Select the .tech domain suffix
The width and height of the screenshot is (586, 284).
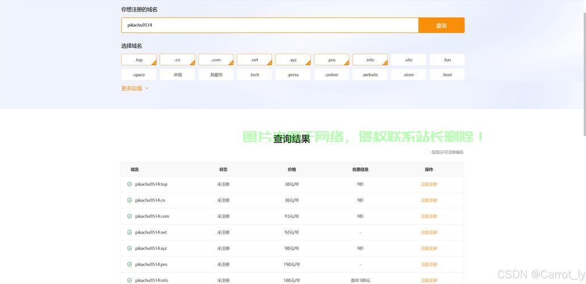[x=254, y=75]
